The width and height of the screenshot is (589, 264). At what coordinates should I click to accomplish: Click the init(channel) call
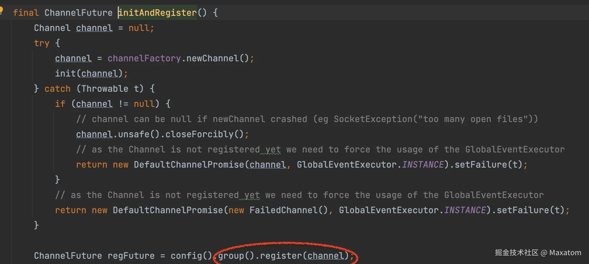click(x=89, y=74)
